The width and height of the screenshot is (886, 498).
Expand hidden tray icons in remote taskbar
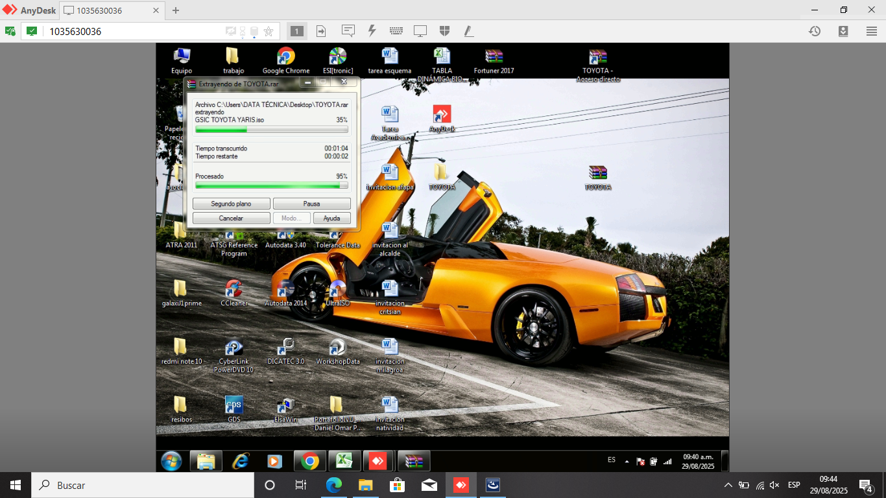(x=627, y=462)
